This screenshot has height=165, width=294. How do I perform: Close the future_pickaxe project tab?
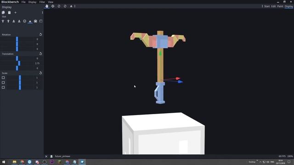(x=46, y=156)
